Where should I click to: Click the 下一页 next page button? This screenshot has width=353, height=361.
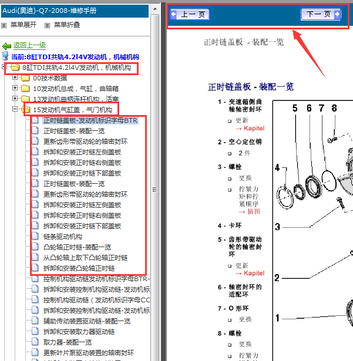point(321,14)
